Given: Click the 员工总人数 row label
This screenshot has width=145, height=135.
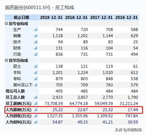Looking at the screenshot, I should [15, 97].
